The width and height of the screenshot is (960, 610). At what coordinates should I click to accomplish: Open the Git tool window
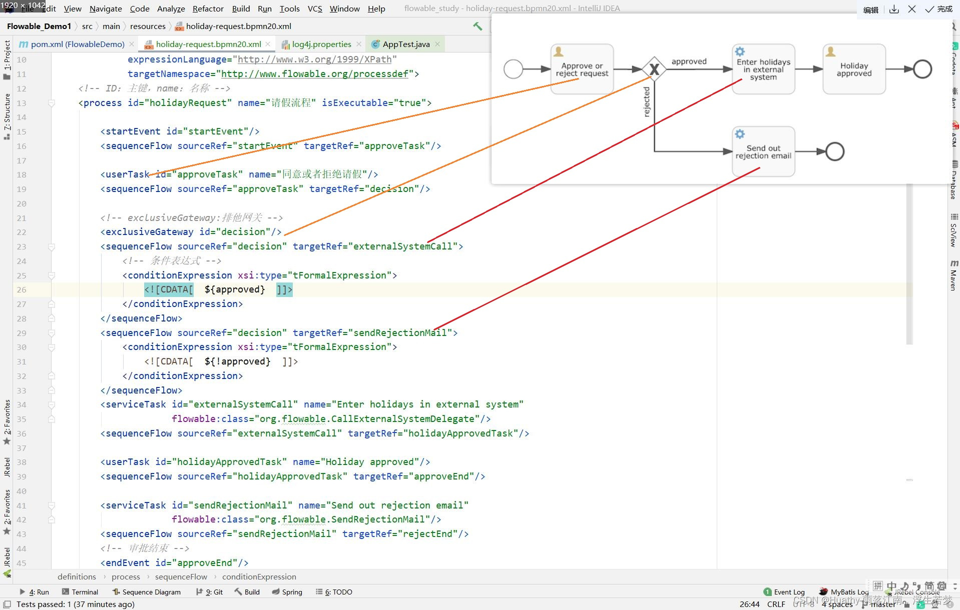[x=209, y=592]
